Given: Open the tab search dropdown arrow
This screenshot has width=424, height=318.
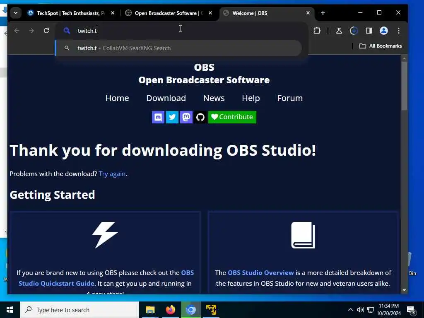Looking at the screenshot, I should pyautogui.click(x=16, y=13).
